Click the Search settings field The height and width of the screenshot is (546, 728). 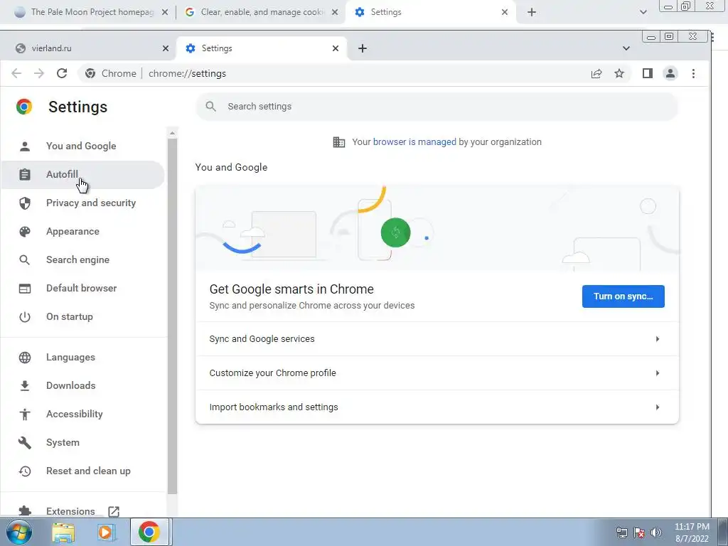437,107
